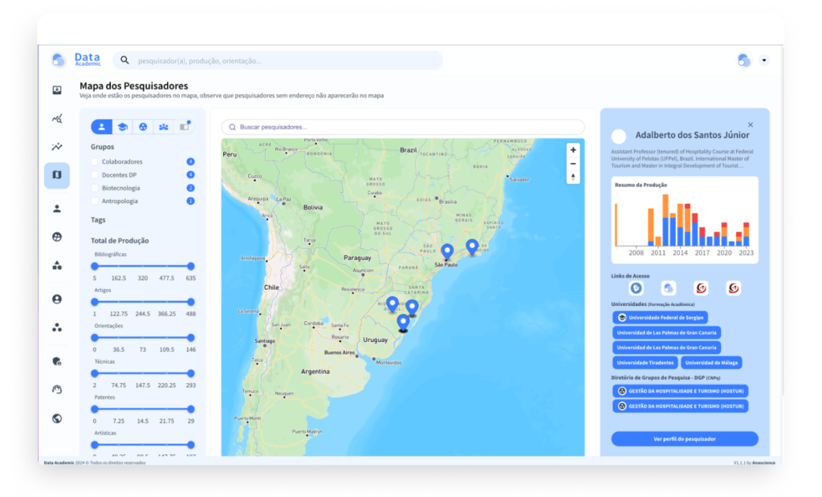
Task: Click the magnifier icon in top search bar
Action: click(124, 60)
